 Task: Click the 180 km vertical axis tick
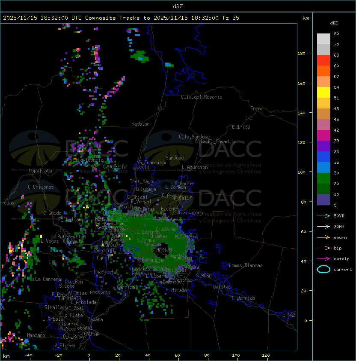301,53
